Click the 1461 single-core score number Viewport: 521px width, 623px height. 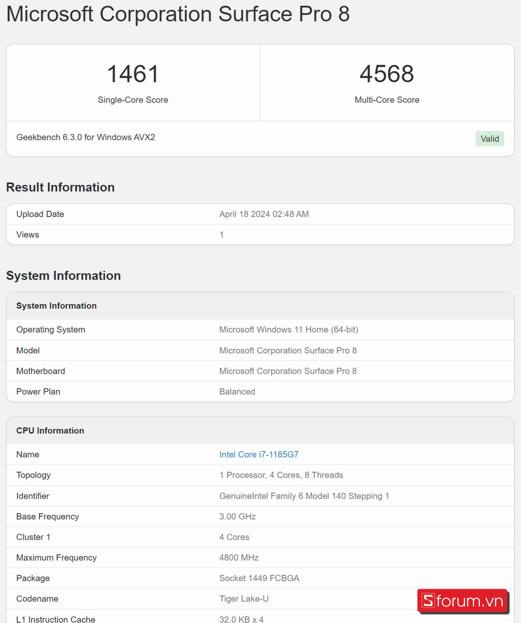pos(133,74)
